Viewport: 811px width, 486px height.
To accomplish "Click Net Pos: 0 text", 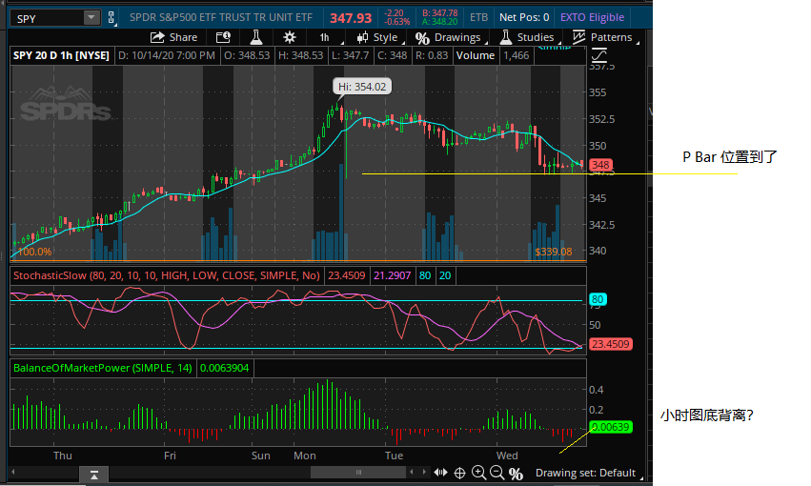I will pyautogui.click(x=524, y=17).
